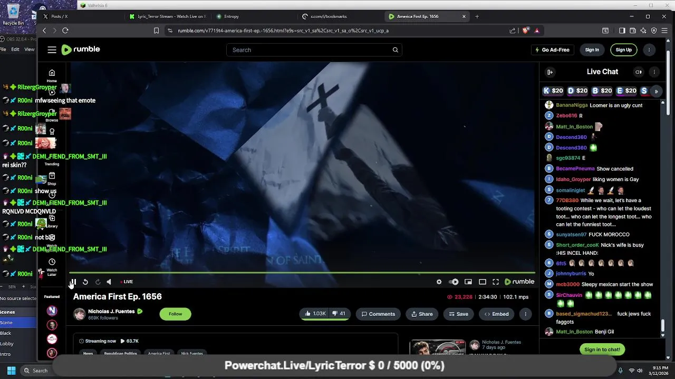
Task: Bookmark this page icon in address bar
Action: (x=156, y=31)
